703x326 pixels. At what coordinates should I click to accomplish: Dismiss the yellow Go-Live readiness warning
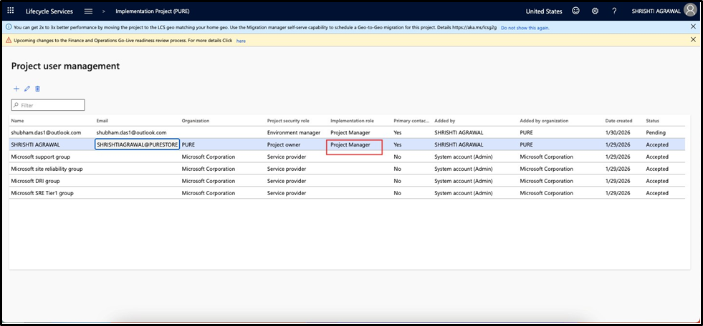[x=693, y=40]
